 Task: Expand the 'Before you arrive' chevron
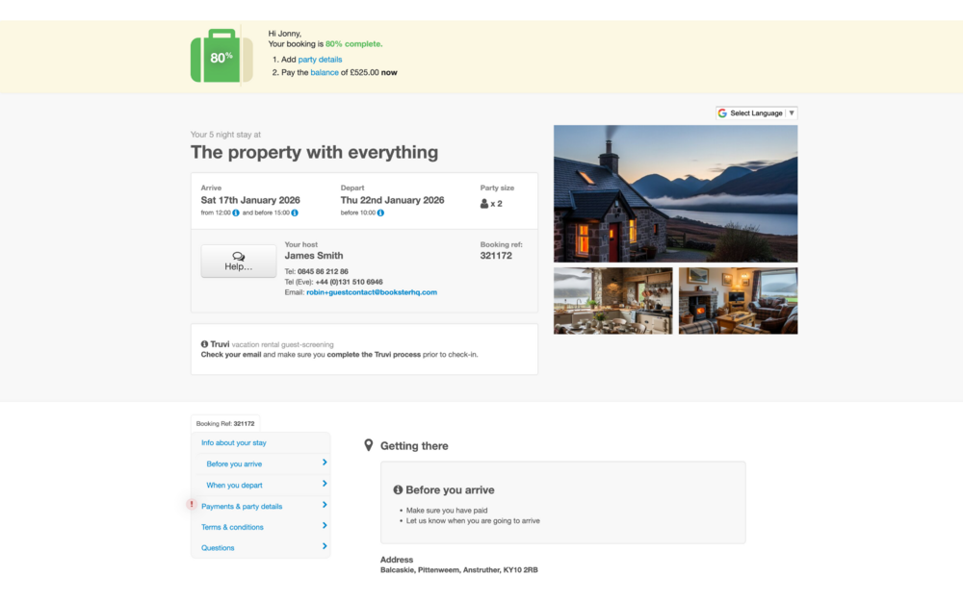[x=325, y=463]
